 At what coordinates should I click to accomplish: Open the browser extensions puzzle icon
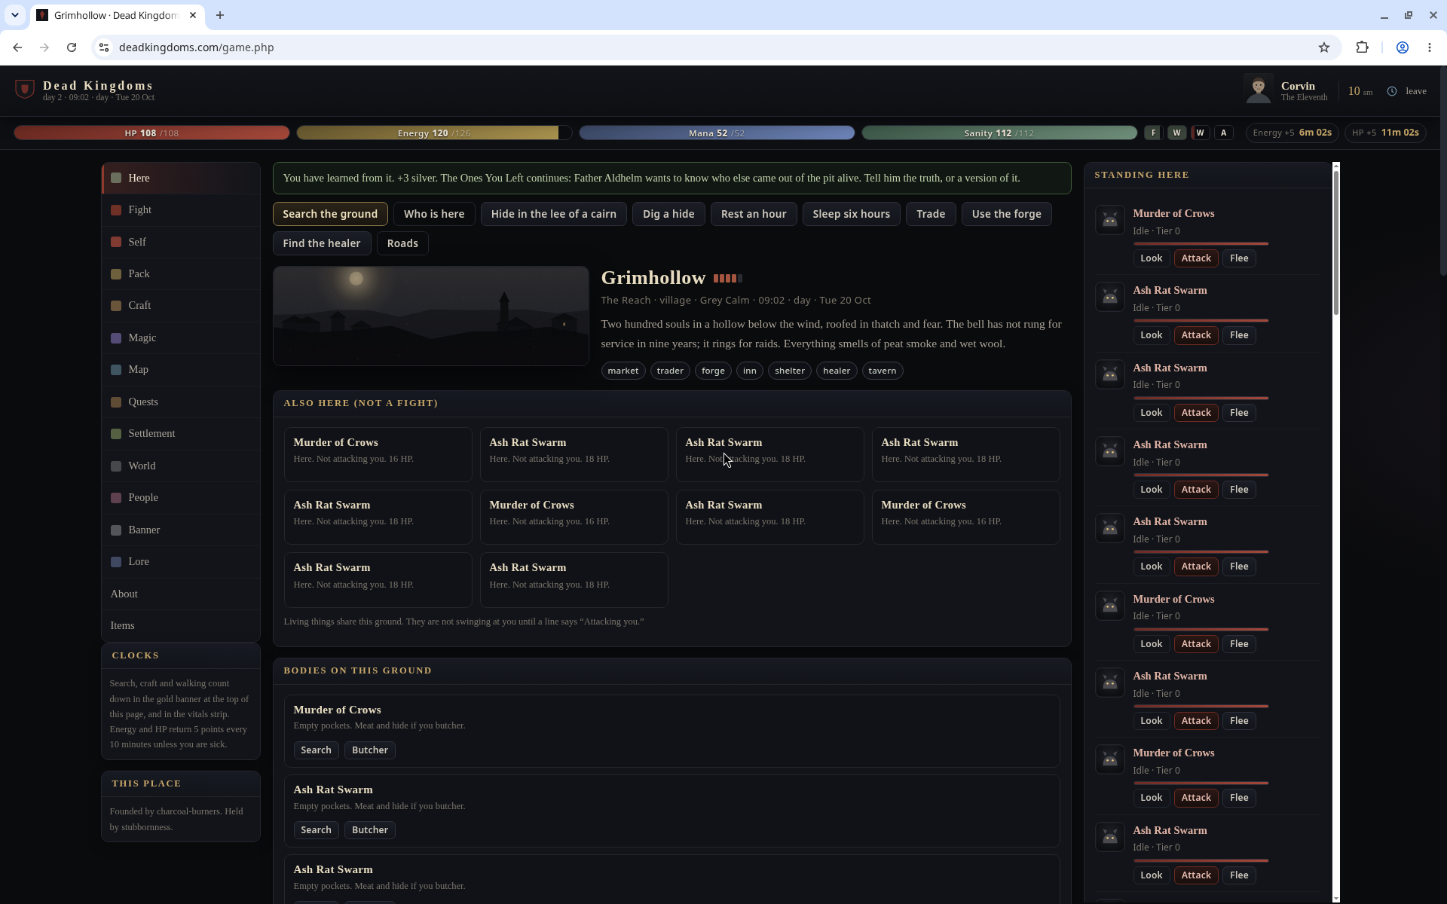click(1362, 47)
